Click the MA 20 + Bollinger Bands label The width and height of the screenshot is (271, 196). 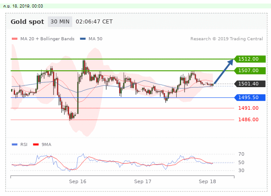47,39
